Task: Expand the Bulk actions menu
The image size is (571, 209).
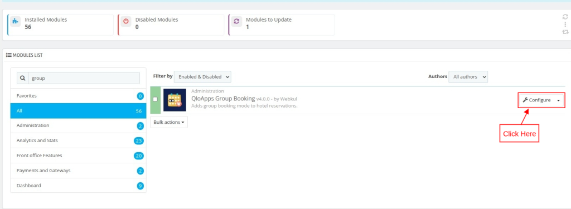Action: tap(169, 123)
